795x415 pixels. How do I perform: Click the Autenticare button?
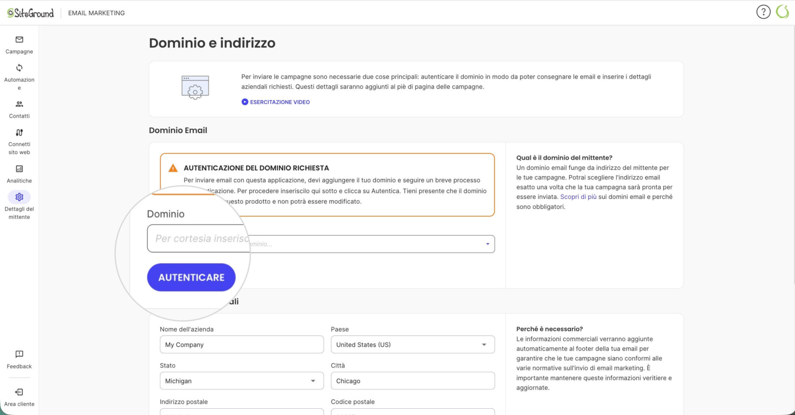[191, 277]
